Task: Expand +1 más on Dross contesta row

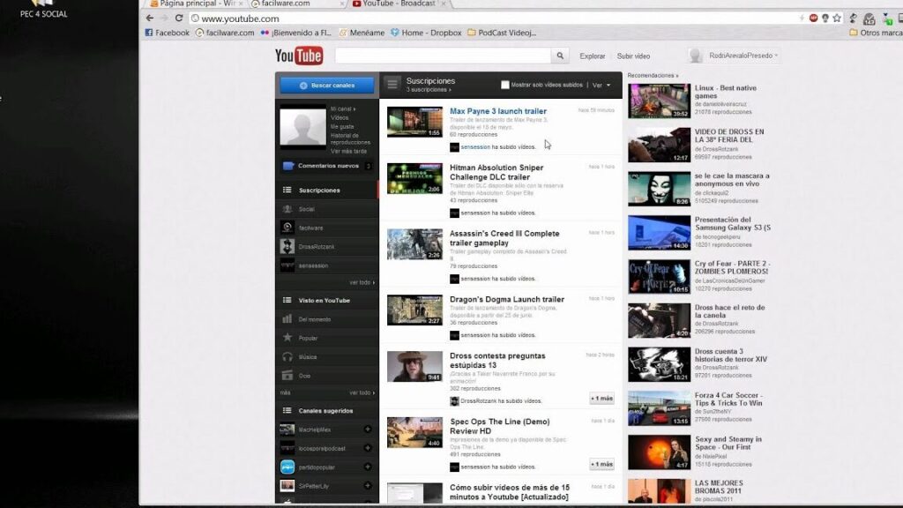Action: coord(601,399)
